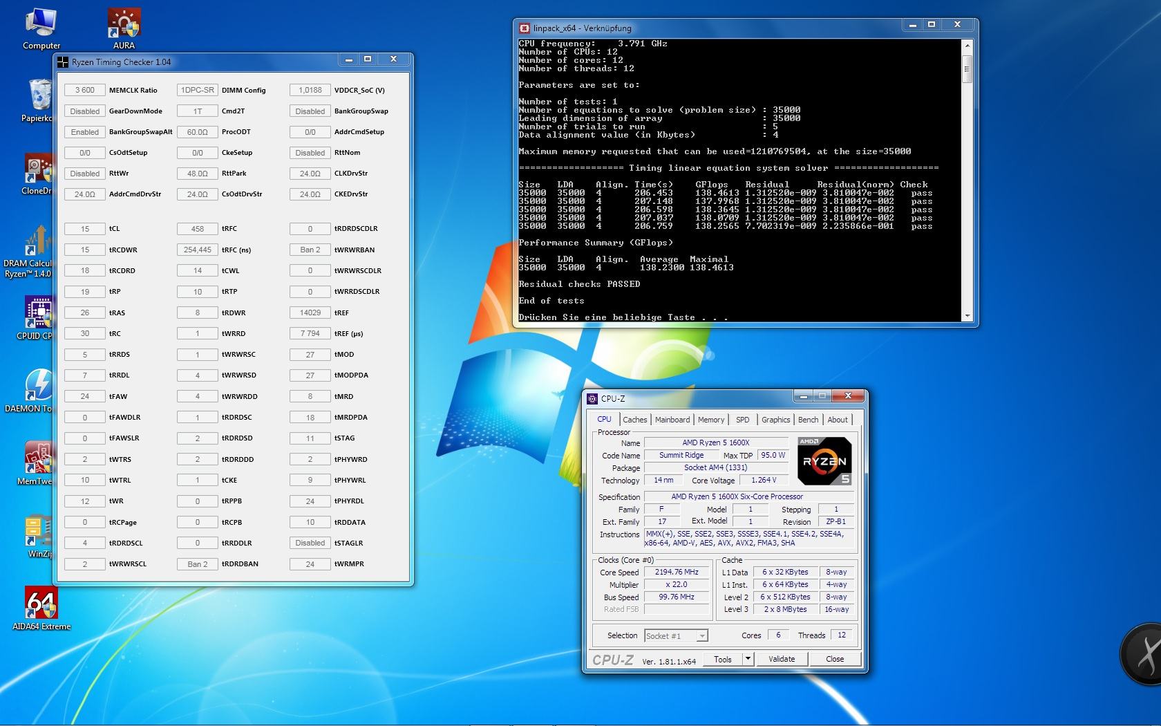
Task: Open the Socket #1 selection dropdown
Action: [x=676, y=635]
